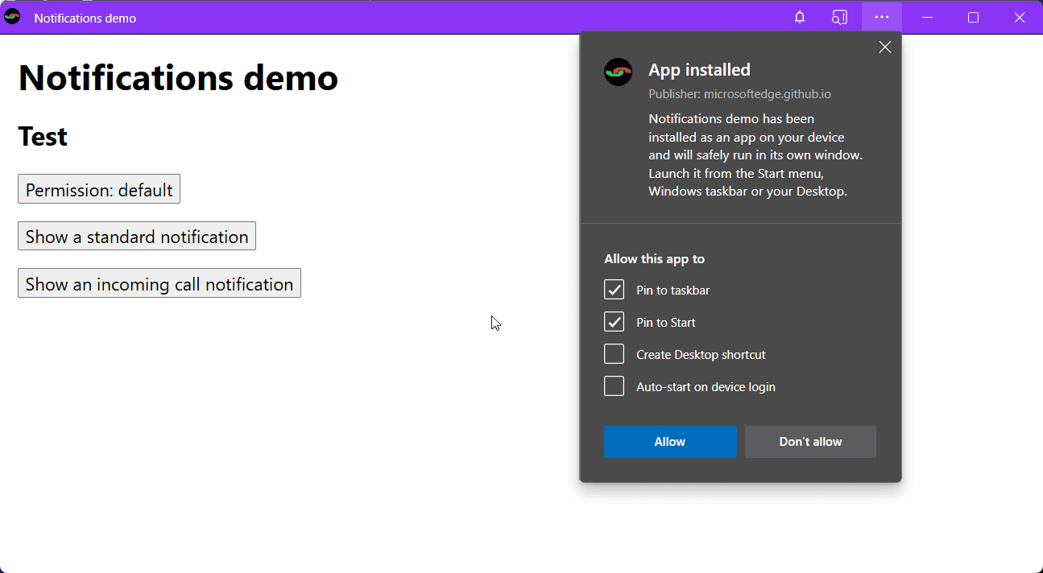Image resolution: width=1043 pixels, height=573 pixels.
Task: Click the installed app description paragraph
Action: 755,155
